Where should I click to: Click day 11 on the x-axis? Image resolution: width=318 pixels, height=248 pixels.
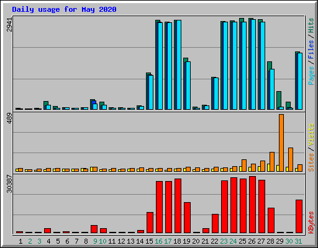[x=112, y=241]
